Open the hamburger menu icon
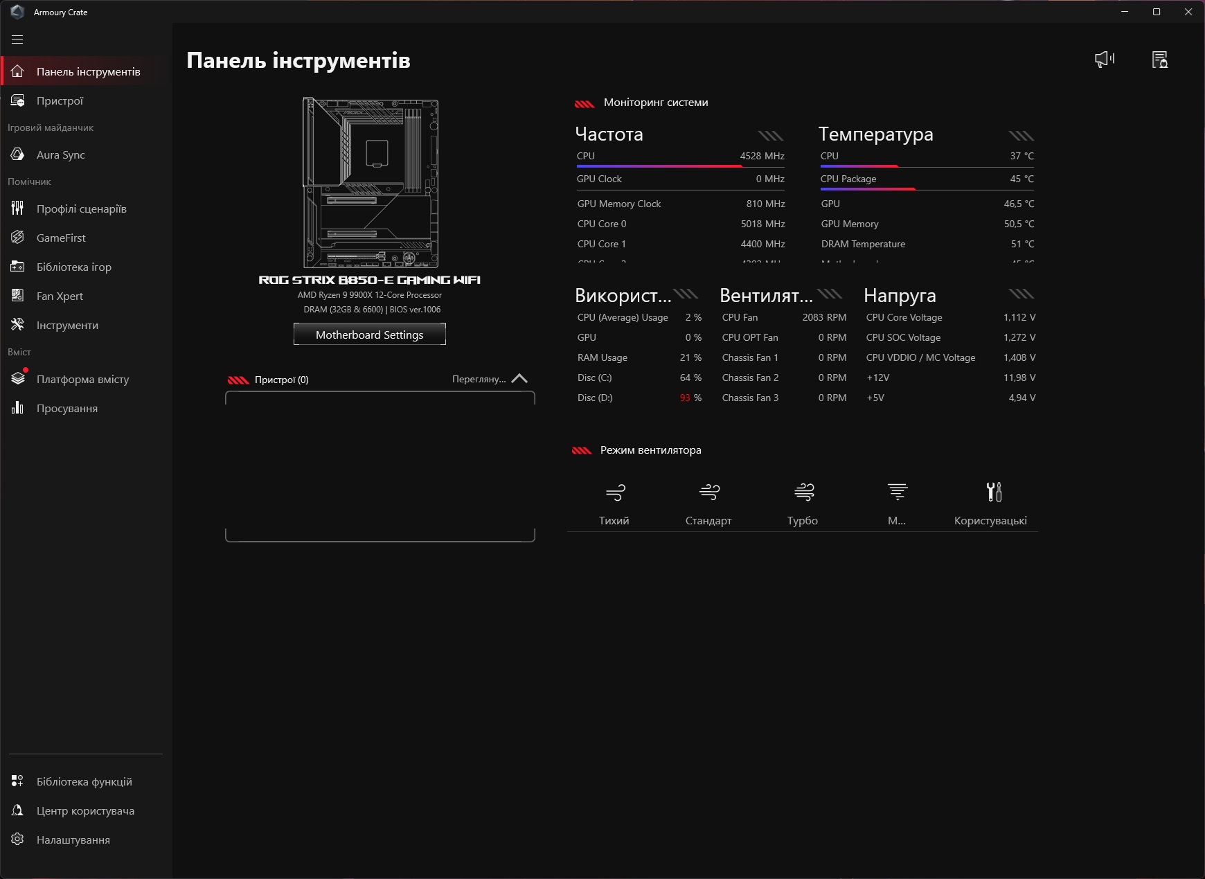Viewport: 1205px width, 879px height. click(x=17, y=39)
